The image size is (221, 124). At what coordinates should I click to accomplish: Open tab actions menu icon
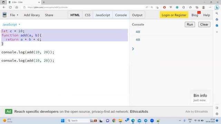pyautogui.click(x=3, y=2)
